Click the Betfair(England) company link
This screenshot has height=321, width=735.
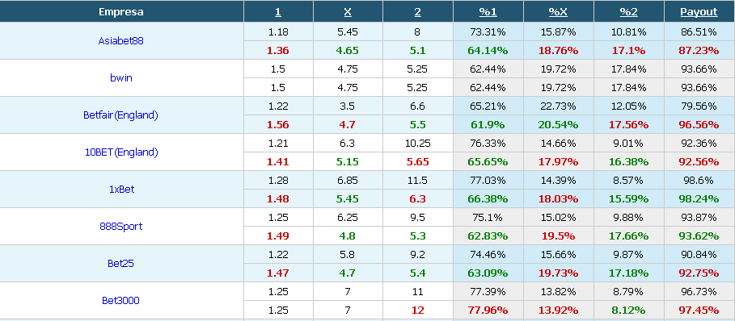tap(121, 115)
